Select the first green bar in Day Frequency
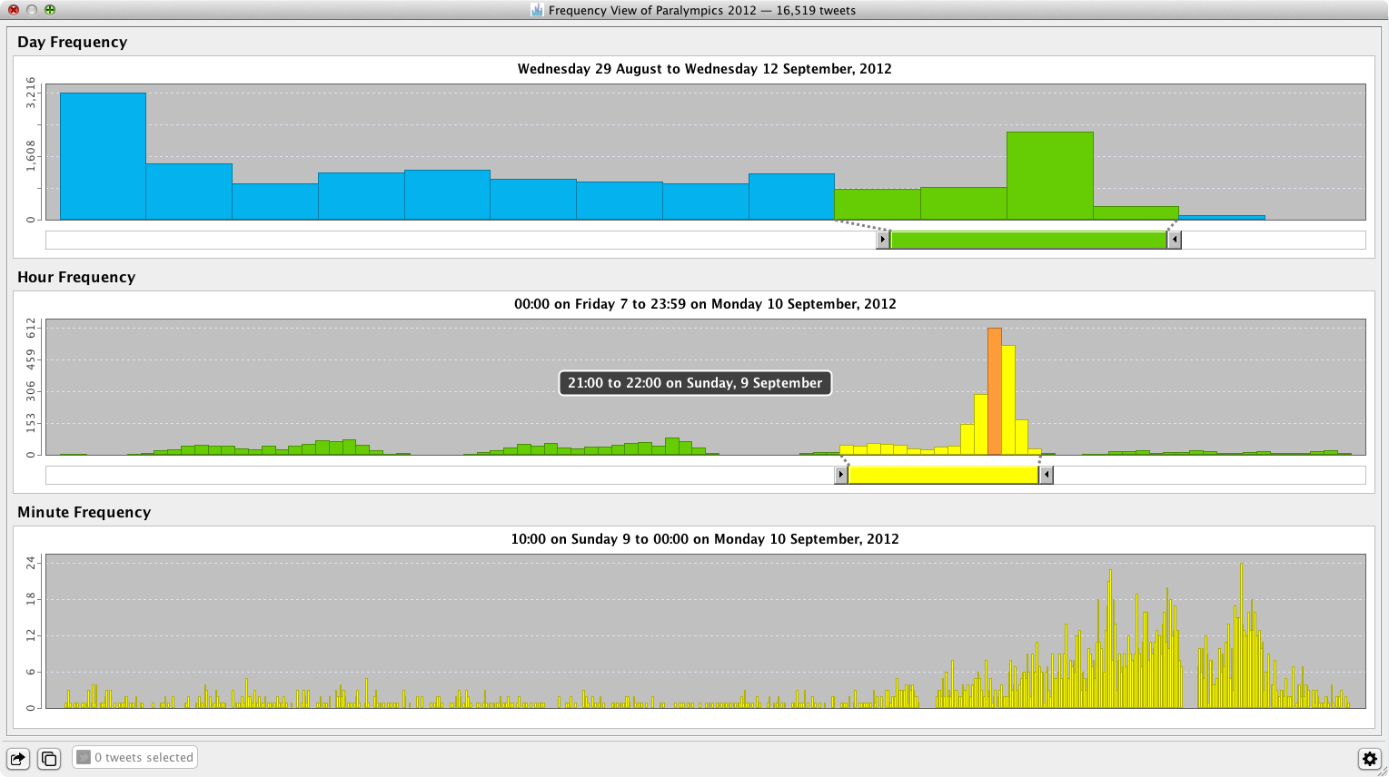Screen dimensions: 1389x777 pyautogui.click(x=877, y=204)
